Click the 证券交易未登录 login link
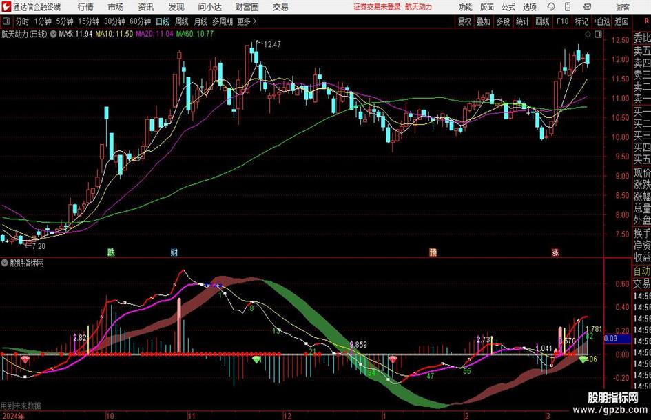This screenshot has width=651, height=420. click(x=378, y=7)
